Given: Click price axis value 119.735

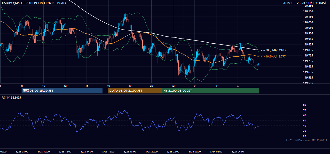Looking at the screenshot, I should point(308,61).
